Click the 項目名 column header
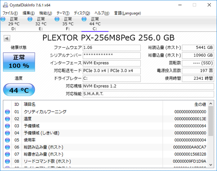Image resolution: width=217 pixels, height=171 pixels. [92, 104]
